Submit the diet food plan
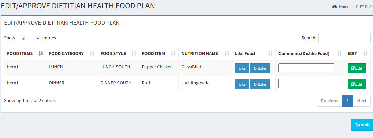Image resolution: width=373 pixels, height=138 pixels. [362, 125]
